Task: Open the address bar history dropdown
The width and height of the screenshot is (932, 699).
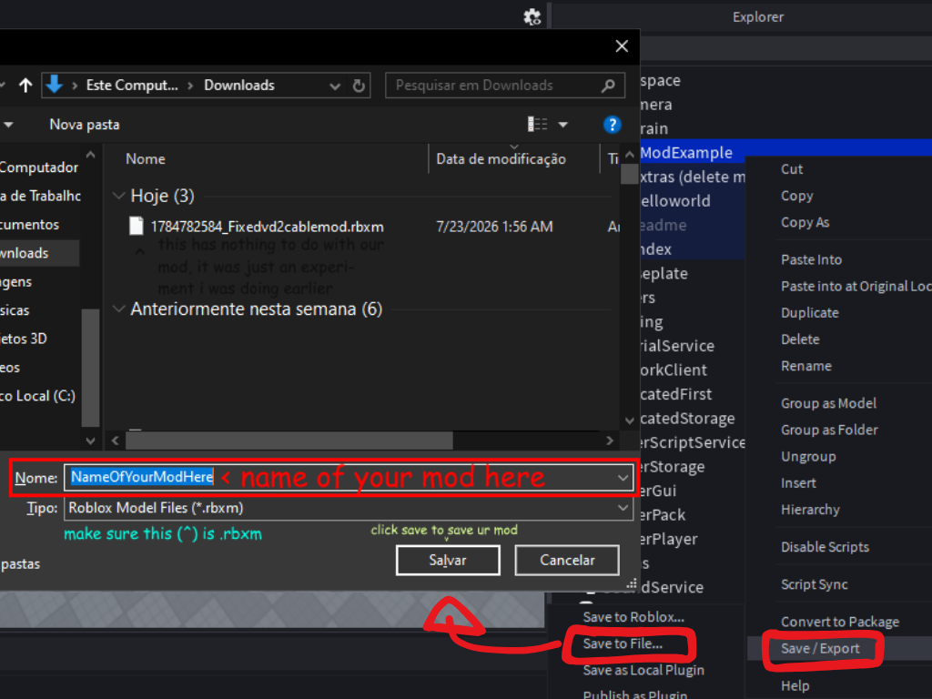Action: point(335,86)
